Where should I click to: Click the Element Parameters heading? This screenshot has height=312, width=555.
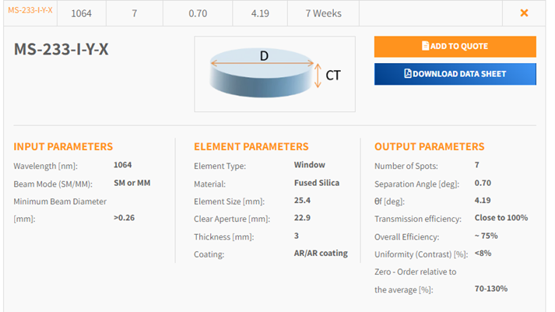251,146
